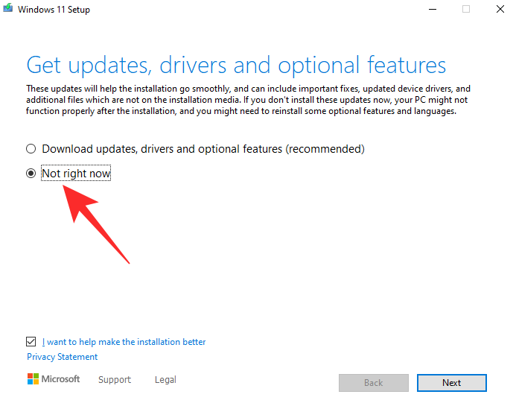Open the Legal link
The height and width of the screenshot is (409, 516).
pyautogui.click(x=165, y=380)
